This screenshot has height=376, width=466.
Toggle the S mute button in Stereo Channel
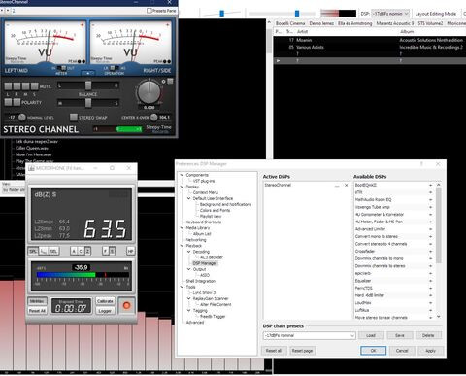coord(34,86)
